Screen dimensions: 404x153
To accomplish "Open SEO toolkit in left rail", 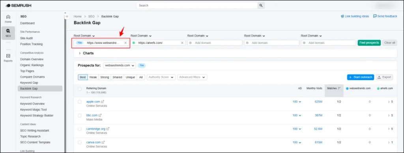I will pos(8,33).
